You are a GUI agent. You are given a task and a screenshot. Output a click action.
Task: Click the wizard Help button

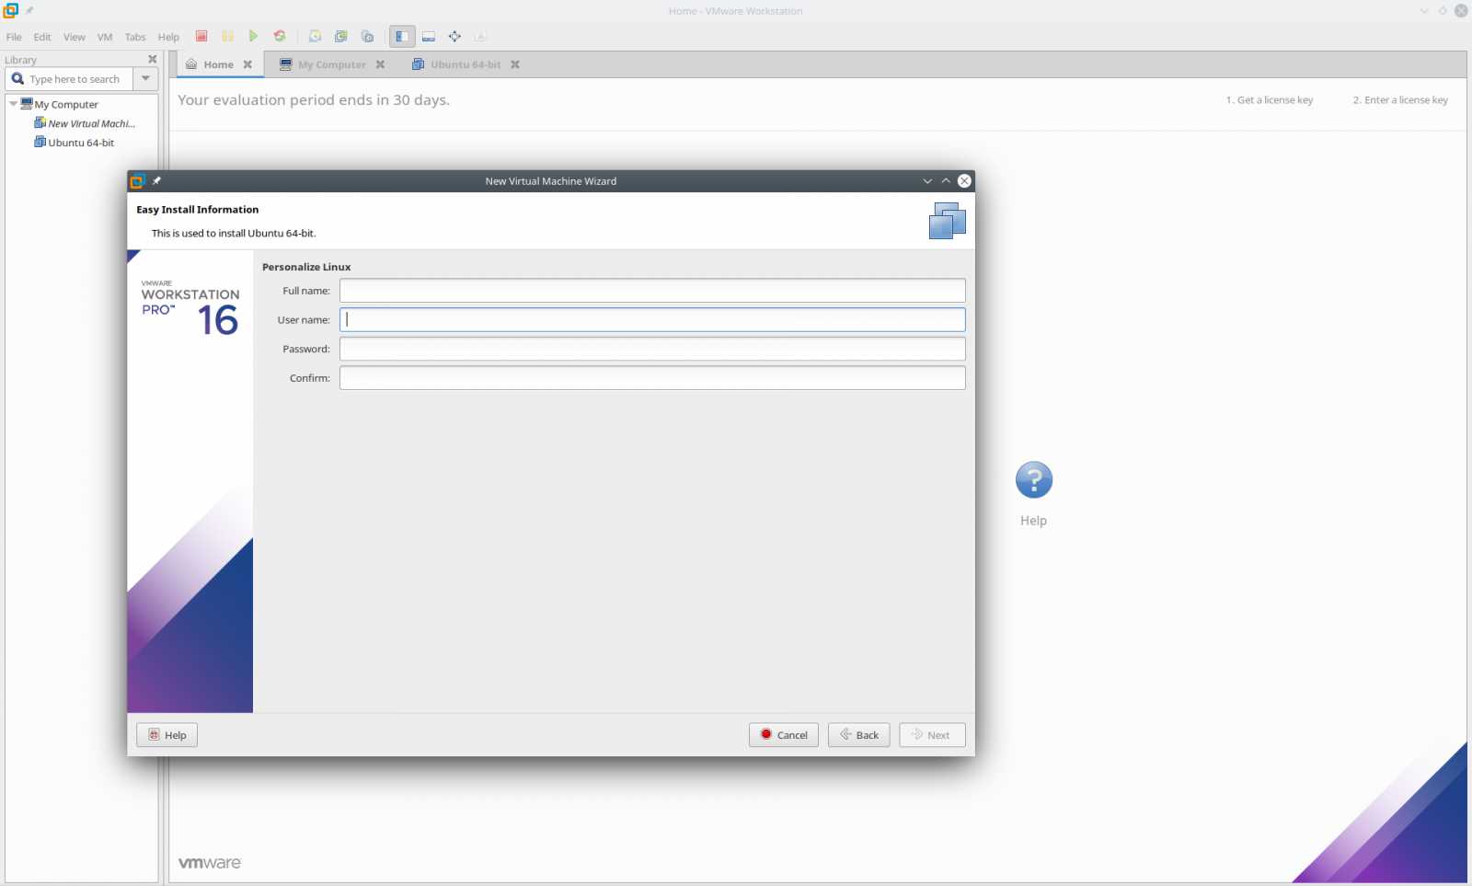167,734
